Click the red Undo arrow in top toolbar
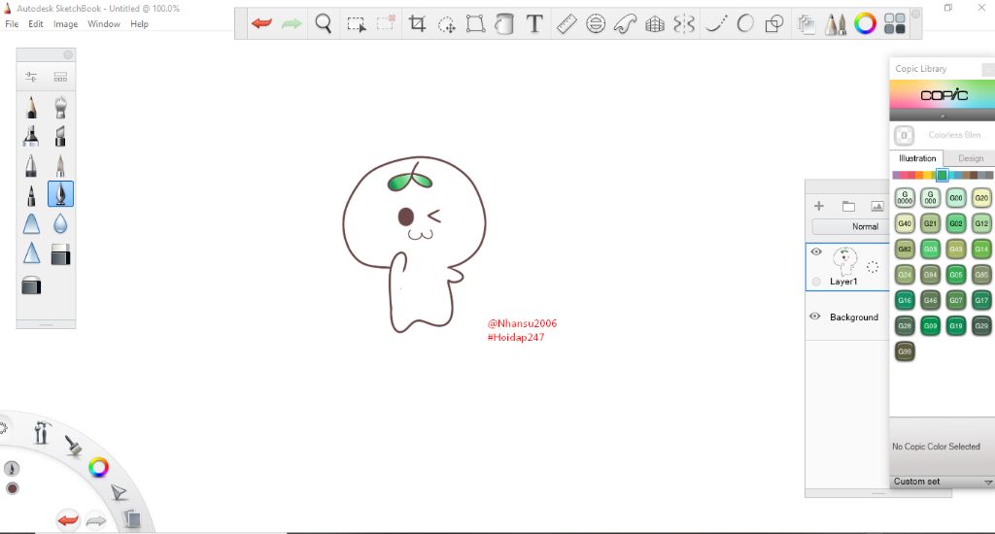Image resolution: width=995 pixels, height=534 pixels. coord(261,24)
